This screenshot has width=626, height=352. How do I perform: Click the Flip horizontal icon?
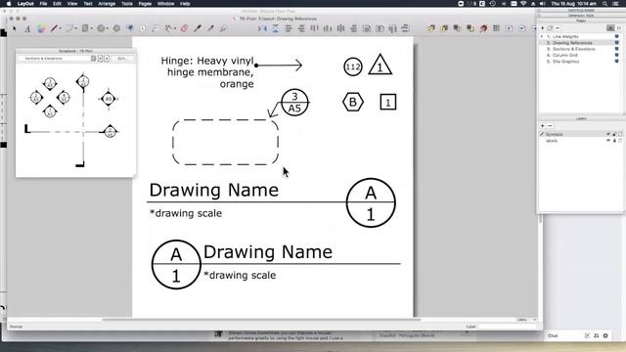click(x=263, y=28)
